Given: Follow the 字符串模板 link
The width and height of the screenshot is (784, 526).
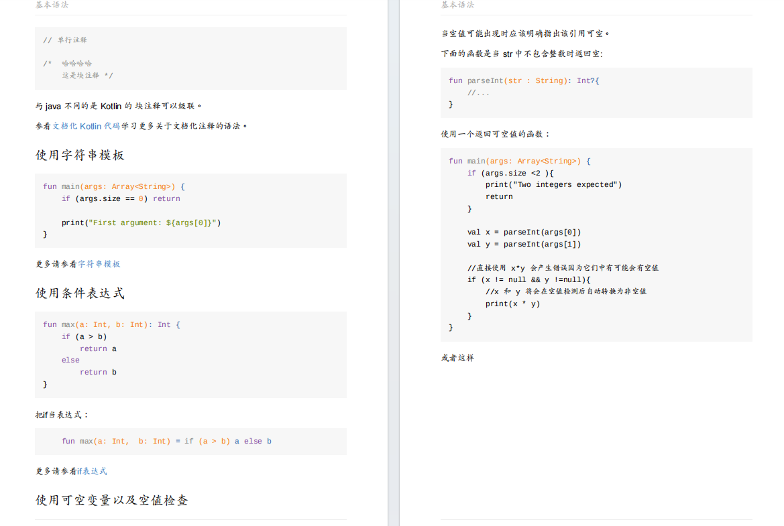Looking at the screenshot, I should (99, 264).
